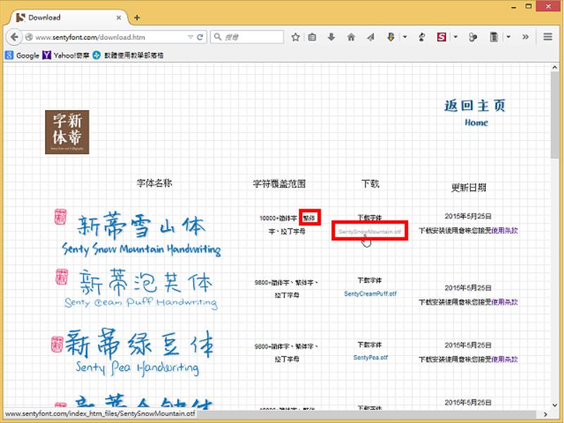
Task: Click the 字符覆盖范围 column heading
Action: [279, 184]
